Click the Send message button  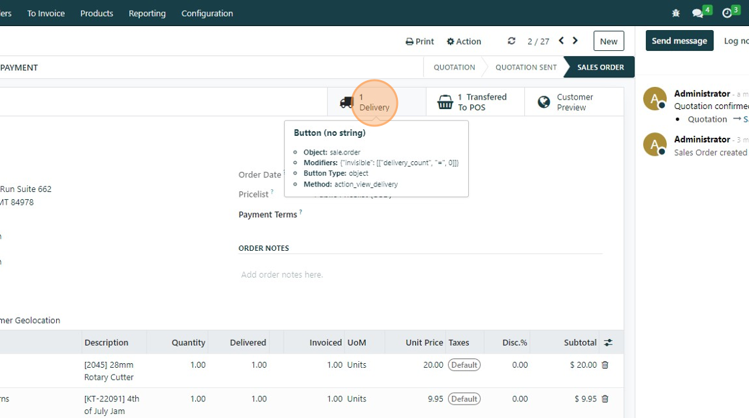coord(679,41)
